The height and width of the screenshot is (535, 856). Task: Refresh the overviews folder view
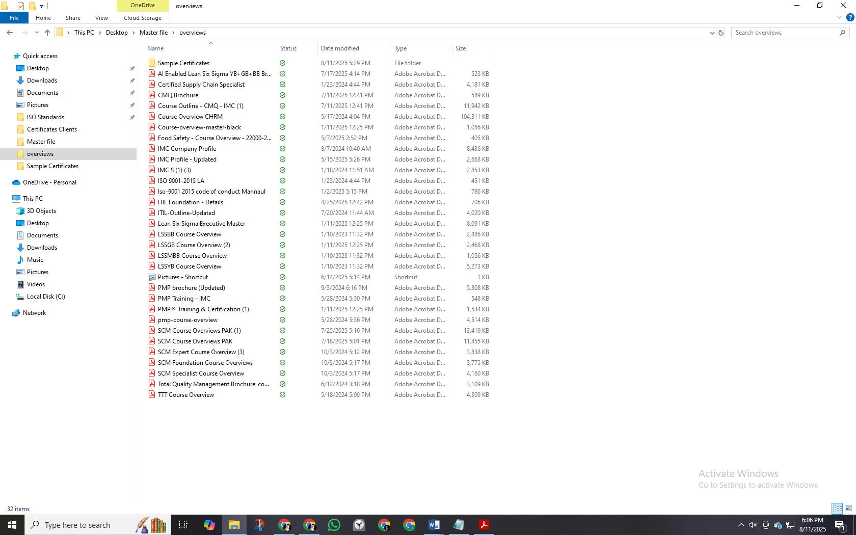(721, 33)
